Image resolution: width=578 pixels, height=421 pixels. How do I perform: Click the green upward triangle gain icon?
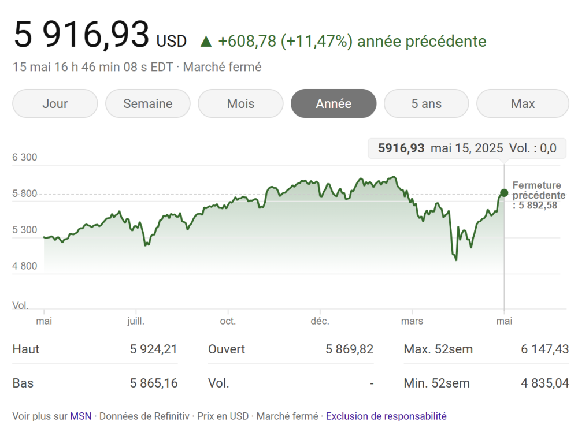tap(206, 42)
